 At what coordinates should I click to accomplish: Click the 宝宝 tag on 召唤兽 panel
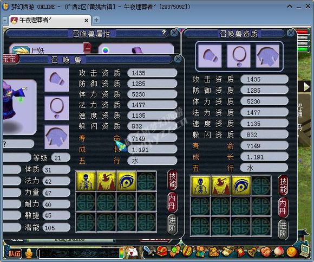11,59
